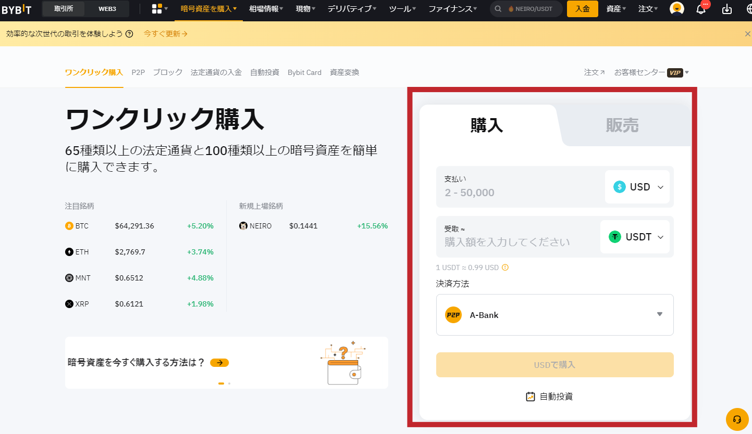The height and width of the screenshot is (434, 752).
Task: Click the auto-invest calendar icon
Action: pos(531,397)
